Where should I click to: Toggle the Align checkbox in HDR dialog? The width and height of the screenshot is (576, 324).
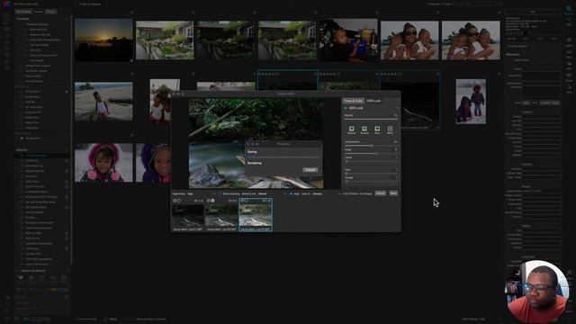pyautogui.click(x=291, y=193)
